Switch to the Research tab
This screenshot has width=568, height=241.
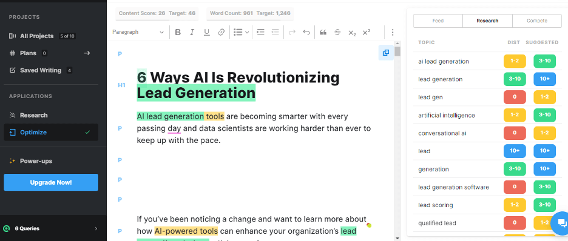pos(487,21)
